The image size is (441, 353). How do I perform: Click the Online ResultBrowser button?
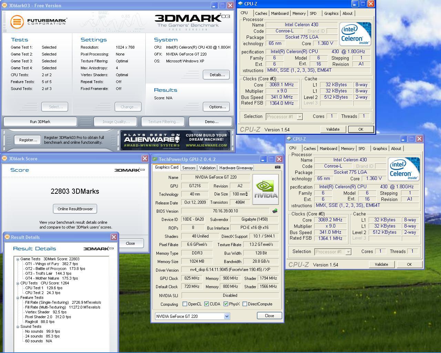click(x=75, y=209)
